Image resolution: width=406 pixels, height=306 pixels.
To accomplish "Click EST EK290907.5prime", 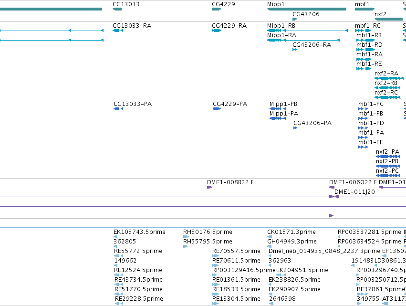I will (x=294, y=289).
